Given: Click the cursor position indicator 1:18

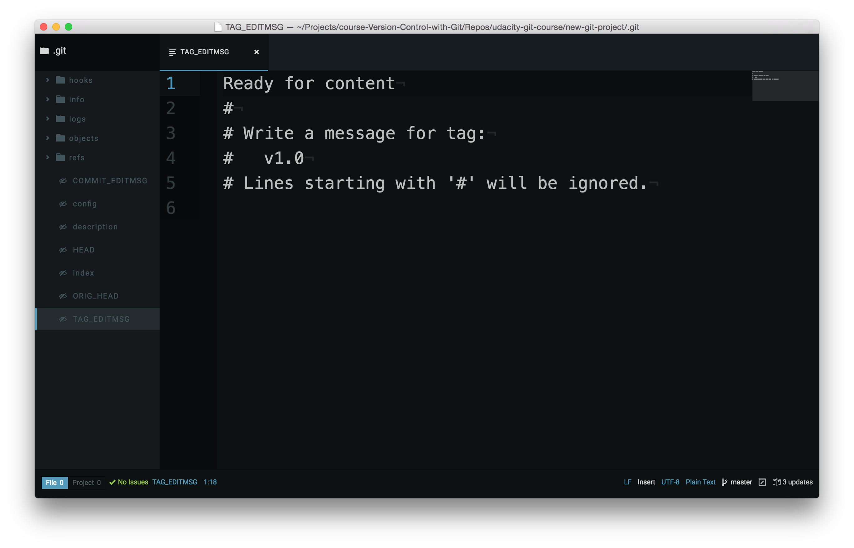Looking at the screenshot, I should [210, 482].
